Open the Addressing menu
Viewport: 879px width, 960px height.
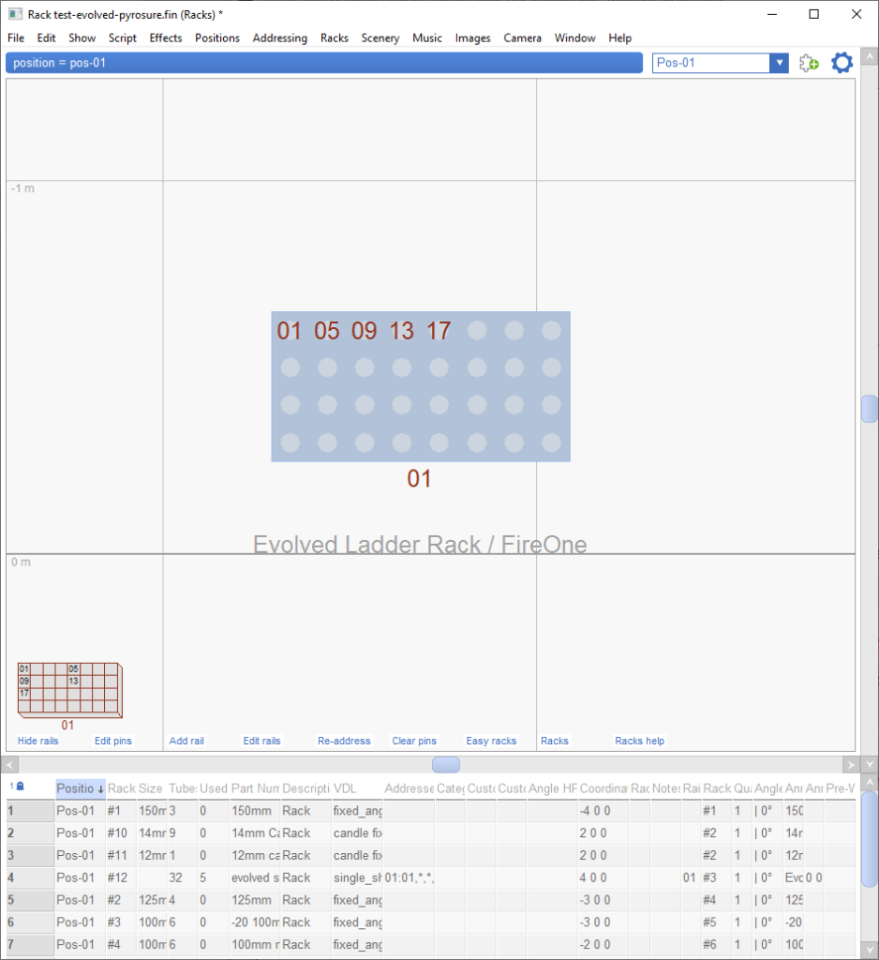click(x=279, y=38)
